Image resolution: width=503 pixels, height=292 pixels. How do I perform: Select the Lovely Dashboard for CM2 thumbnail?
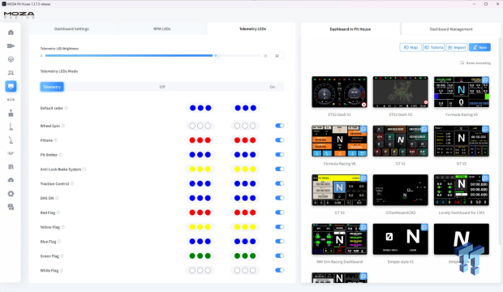[462, 190]
